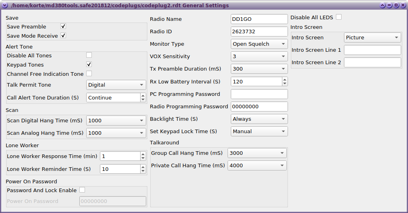The width and height of the screenshot is (408, 213).
Task: Increase Rx Low Battery Interval value
Action: point(285,79)
